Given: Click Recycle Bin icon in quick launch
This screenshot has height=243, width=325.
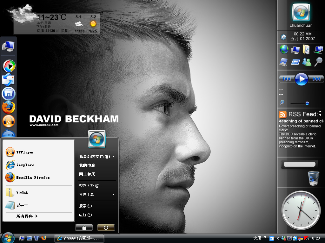Looking at the screenshot, I should click(x=36, y=238).
